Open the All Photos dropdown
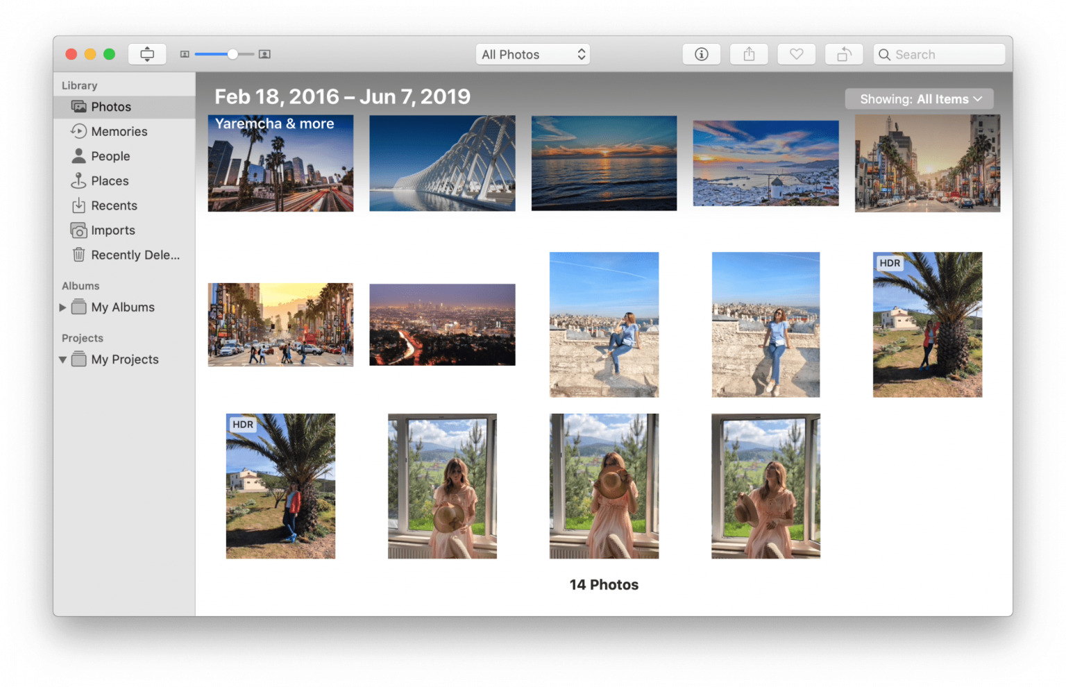Screen dimensions: 1066x687 (532, 54)
